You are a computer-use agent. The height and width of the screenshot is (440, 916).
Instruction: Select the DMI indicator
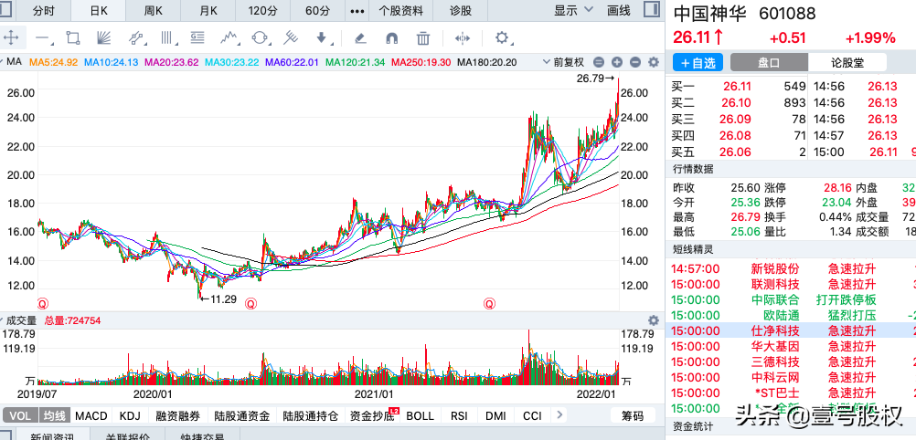coord(495,416)
